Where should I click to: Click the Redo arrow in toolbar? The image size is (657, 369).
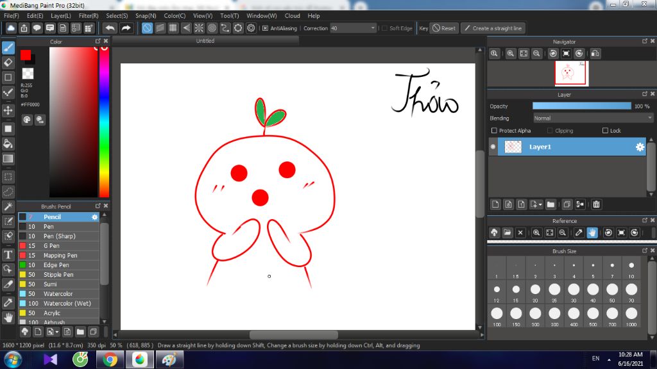tap(126, 28)
